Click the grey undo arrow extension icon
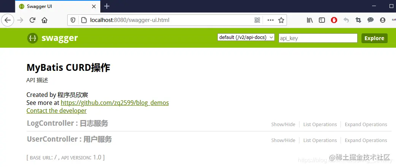 click(x=346, y=20)
